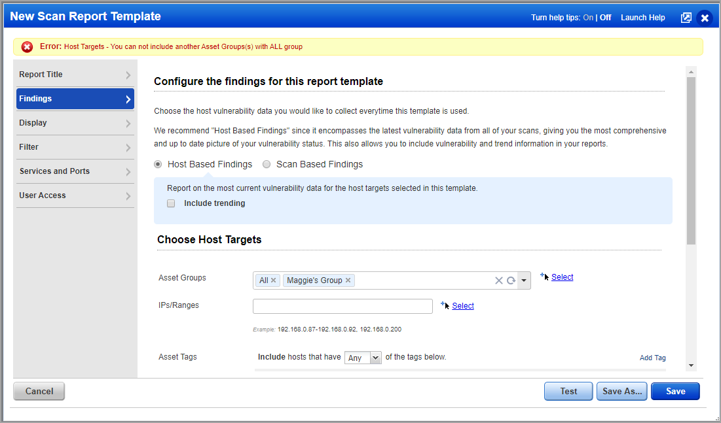Image resolution: width=721 pixels, height=423 pixels.
Task: Enable the Include trending checkbox
Action: point(171,203)
